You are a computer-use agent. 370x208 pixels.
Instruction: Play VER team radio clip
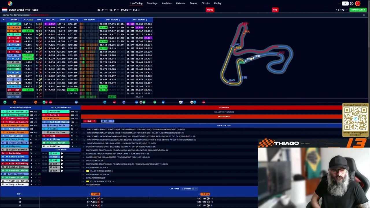point(62,157)
